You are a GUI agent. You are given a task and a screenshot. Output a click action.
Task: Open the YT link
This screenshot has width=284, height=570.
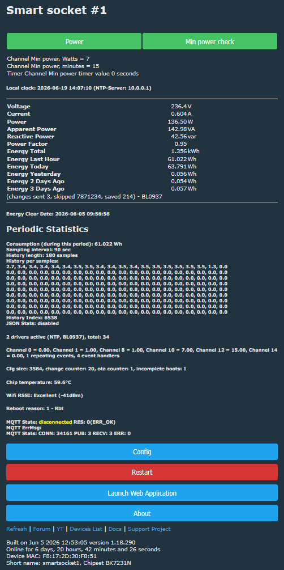point(60,529)
